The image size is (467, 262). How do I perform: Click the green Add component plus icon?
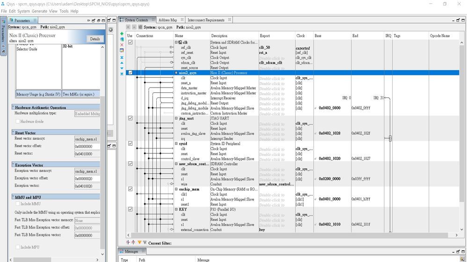122,34
